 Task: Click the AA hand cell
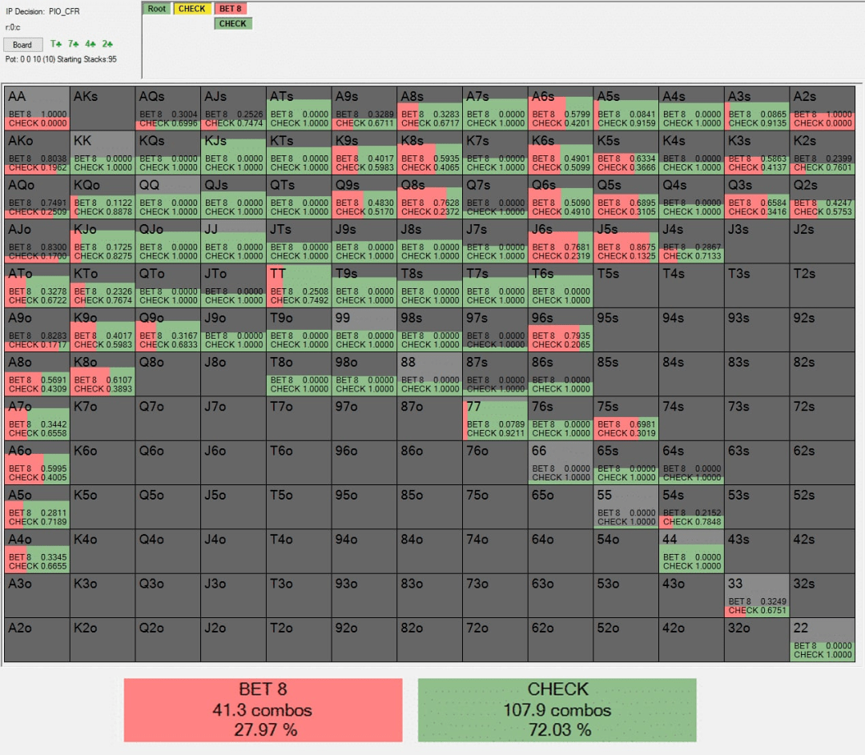38,108
